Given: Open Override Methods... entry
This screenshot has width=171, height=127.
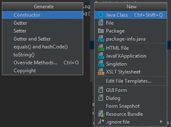Looking at the screenshot, I should coord(42,63).
